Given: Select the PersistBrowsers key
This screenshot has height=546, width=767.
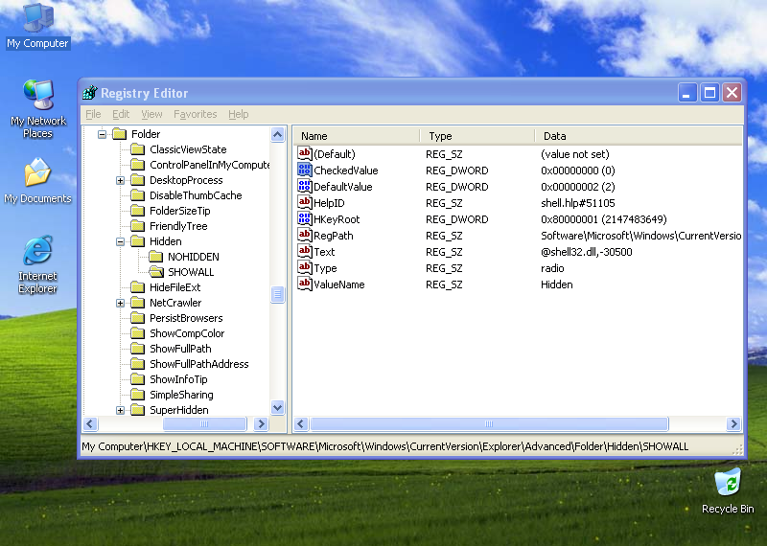Looking at the screenshot, I should click(186, 318).
